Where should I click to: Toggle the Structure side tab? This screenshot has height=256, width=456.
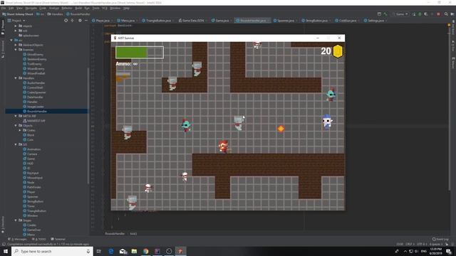tap(3, 49)
